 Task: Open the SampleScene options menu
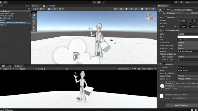(x=29, y=11)
